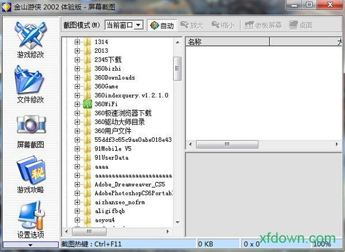This screenshot has height=252, width=345.
Task: Click the 金山游侠 title bar app icon
Action: click(x=6, y=7)
